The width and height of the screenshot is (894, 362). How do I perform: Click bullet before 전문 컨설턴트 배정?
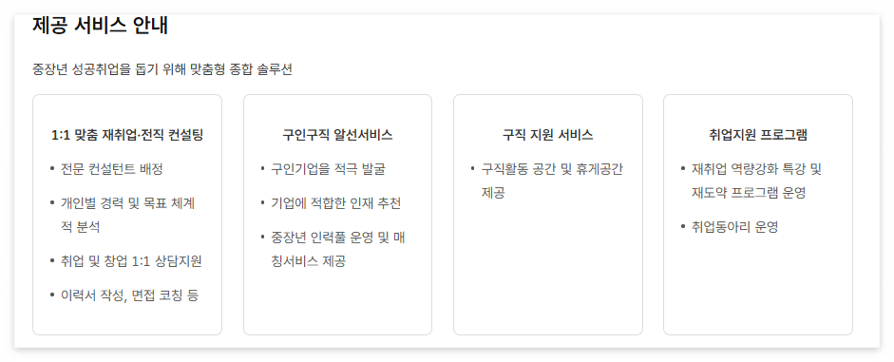pyautogui.click(x=52, y=169)
